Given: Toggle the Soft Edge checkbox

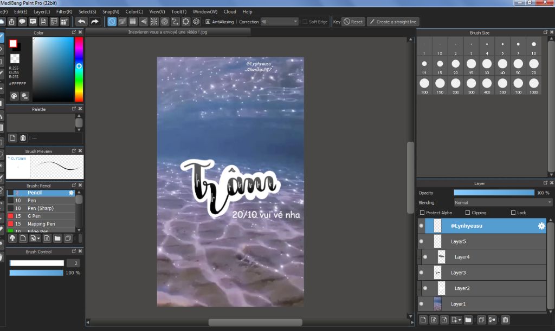Looking at the screenshot, I should pyautogui.click(x=305, y=22).
